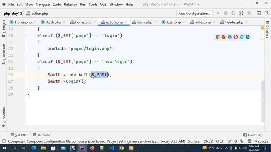Toggle the read-only lock icon
This screenshot has width=271, height=152.
click(242, 141)
